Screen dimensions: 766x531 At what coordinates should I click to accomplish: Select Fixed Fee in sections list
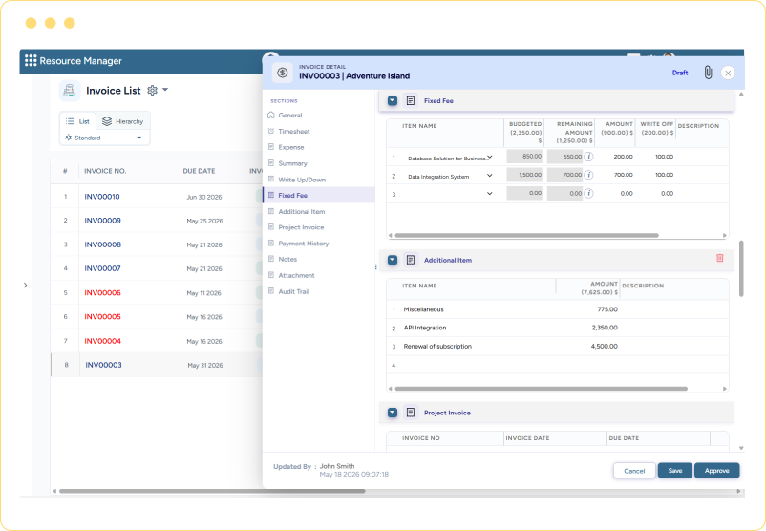click(319, 195)
